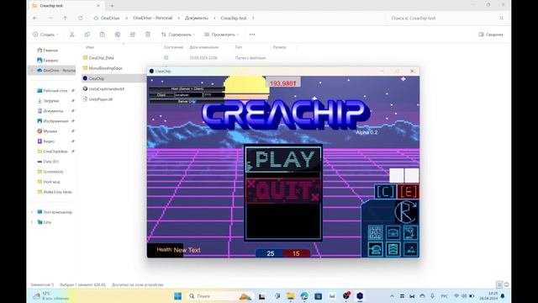Screen dimensions: 538x303
Task: Open the Просмотреть view dropdown
Action: 222,35
